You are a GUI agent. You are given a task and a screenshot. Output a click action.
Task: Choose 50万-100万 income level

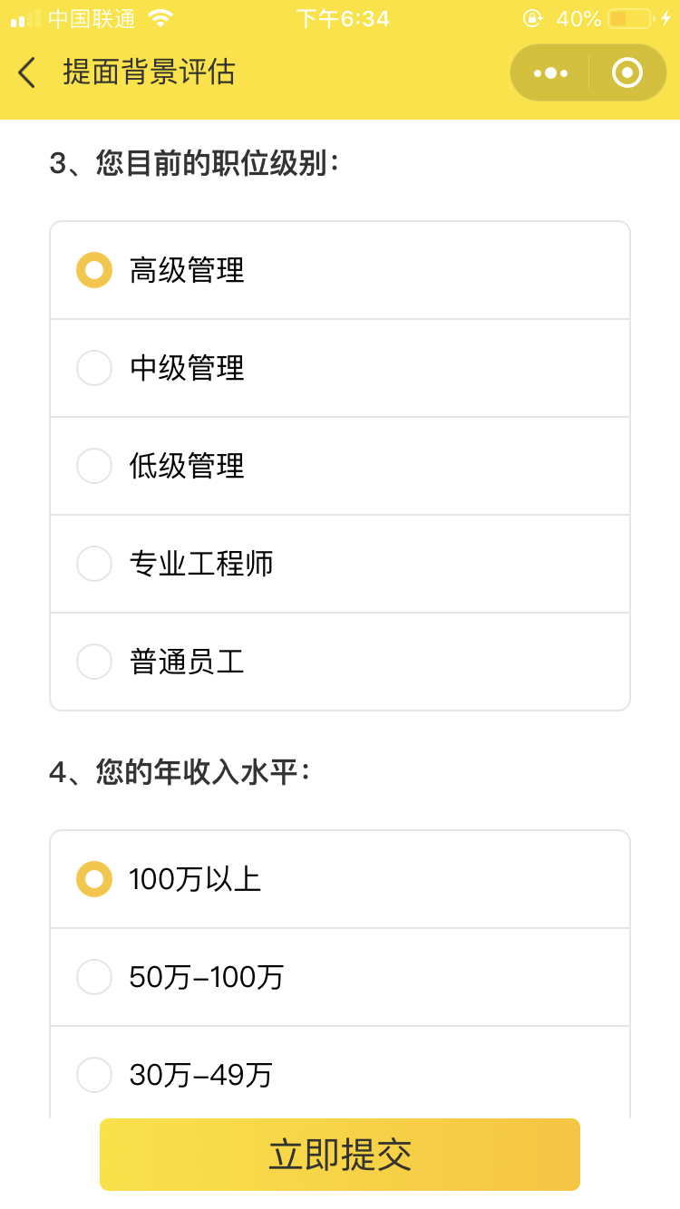click(x=94, y=977)
